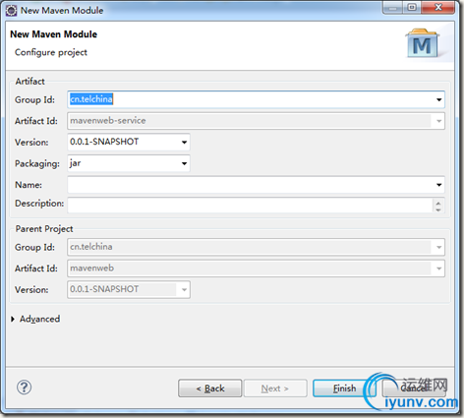Click the Packaging label
Screen dimensions: 464x418
point(37,163)
